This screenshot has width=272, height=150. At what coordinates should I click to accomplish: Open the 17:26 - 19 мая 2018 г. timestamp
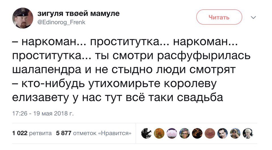(x=43, y=113)
